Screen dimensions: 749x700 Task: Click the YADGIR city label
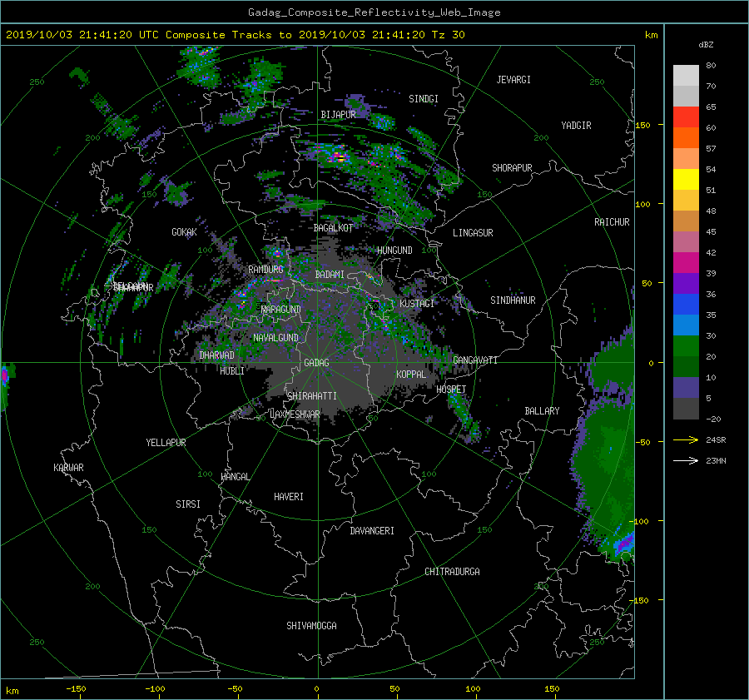pos(576,126)
